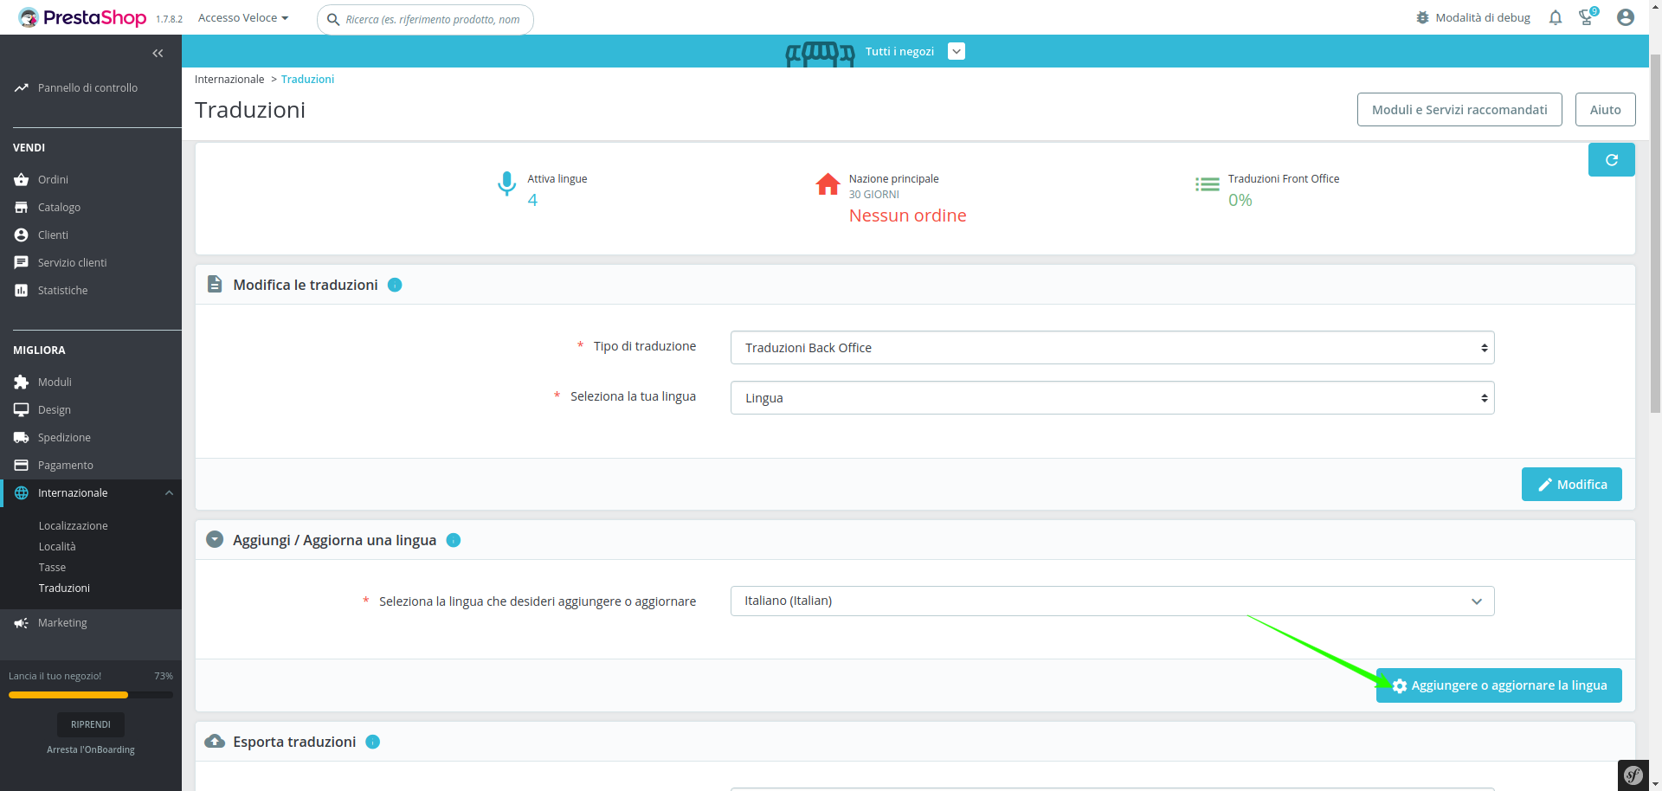Screen dimensions: 1662x791
Task: Open the Italiano (Italian) language dropdown
Action: (1112, 601)
